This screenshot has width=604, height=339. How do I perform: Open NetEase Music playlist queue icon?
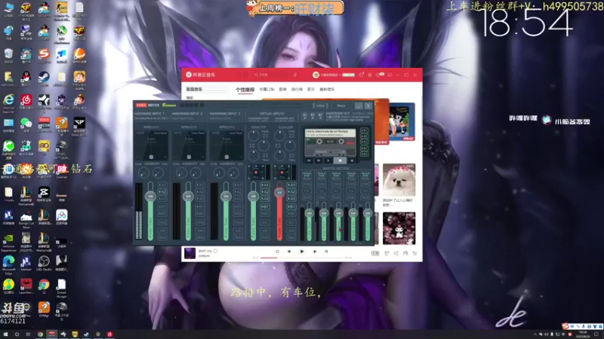click(x=414, y=253)
